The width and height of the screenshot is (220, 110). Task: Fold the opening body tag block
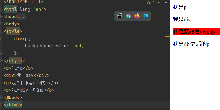coord(2,24)
